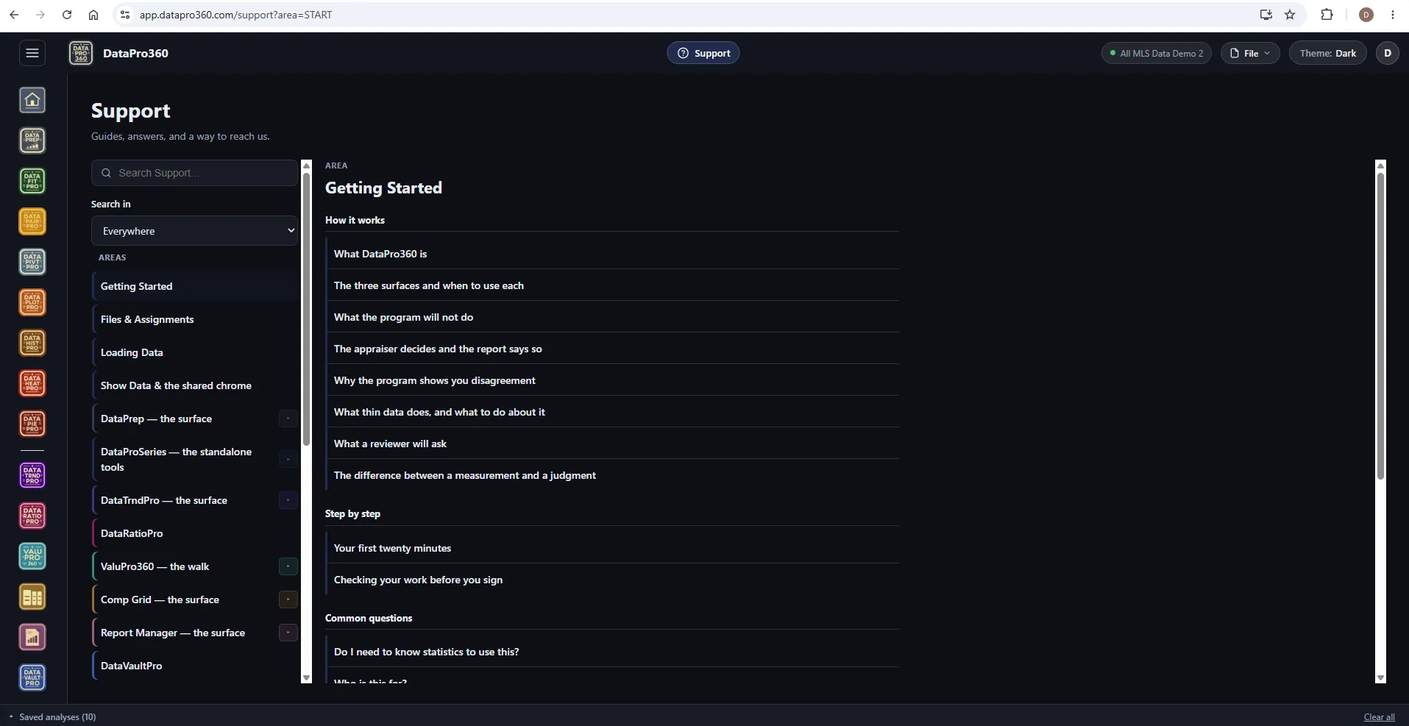Select Show Data & the shared chrome
Image resolution: width=1409 pixels, height=726 pixels.
[195, 385]
